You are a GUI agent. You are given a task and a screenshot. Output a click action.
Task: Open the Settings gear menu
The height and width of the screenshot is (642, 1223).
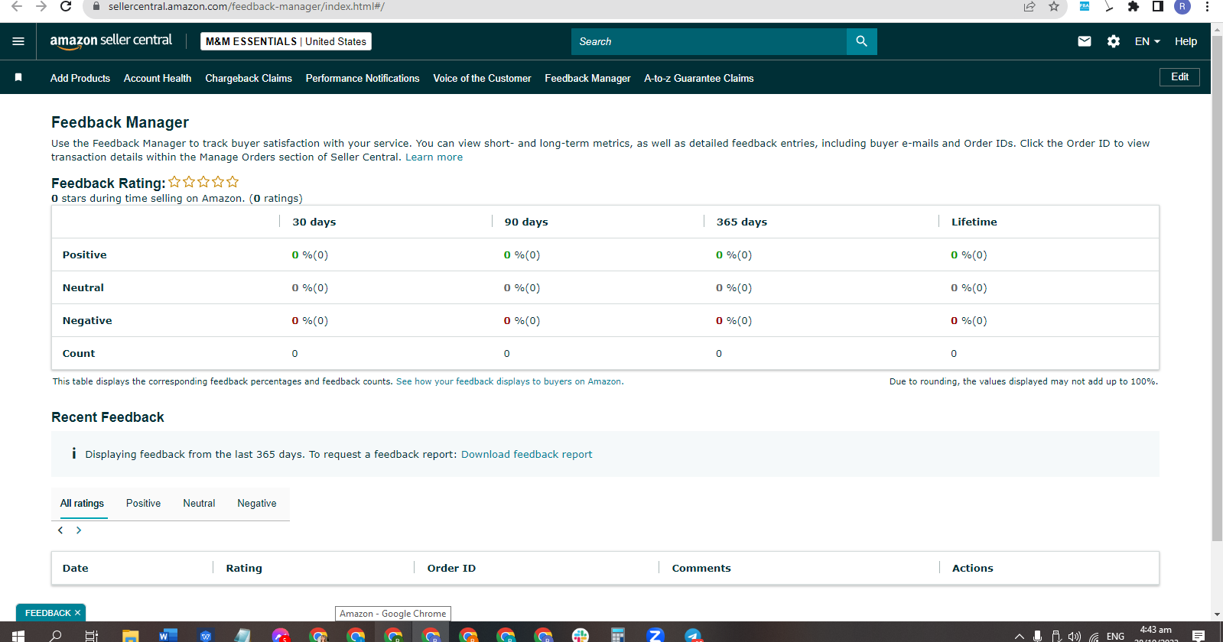click(x=1114, y=41)
